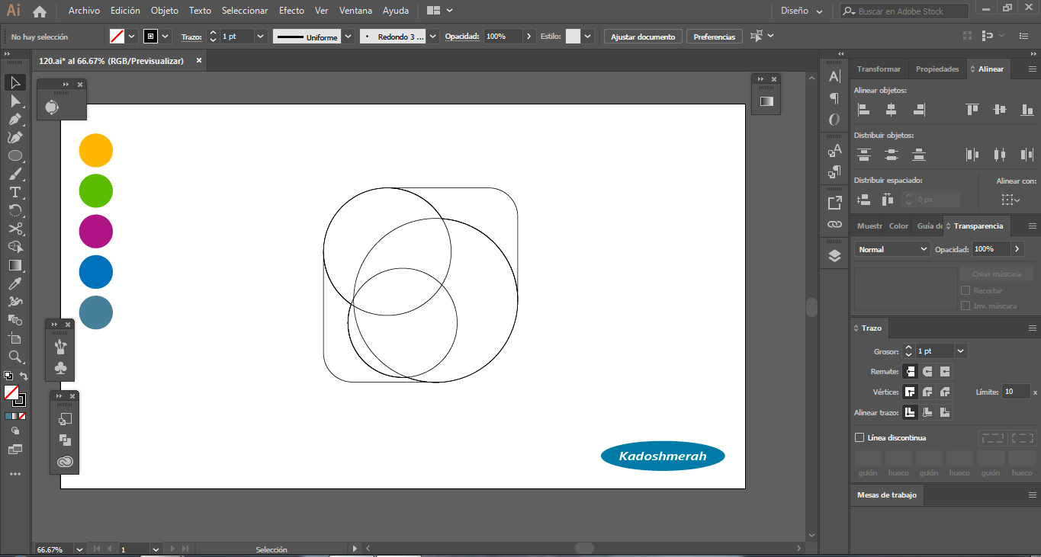Click the Estilo swatch in control bar
Viewport: 1041px width, 557px height.
(573, 37)
